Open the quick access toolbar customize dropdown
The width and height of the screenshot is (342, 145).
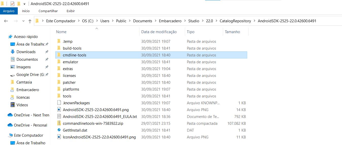pos(24,4)
